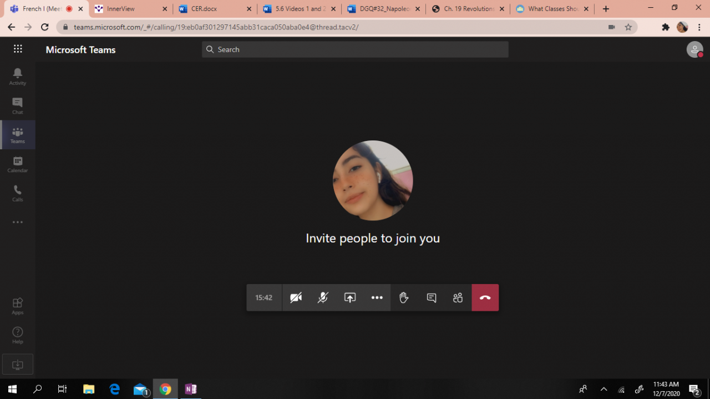
Task: Open more actions in meeting toolbar
Action: [377, 297]
